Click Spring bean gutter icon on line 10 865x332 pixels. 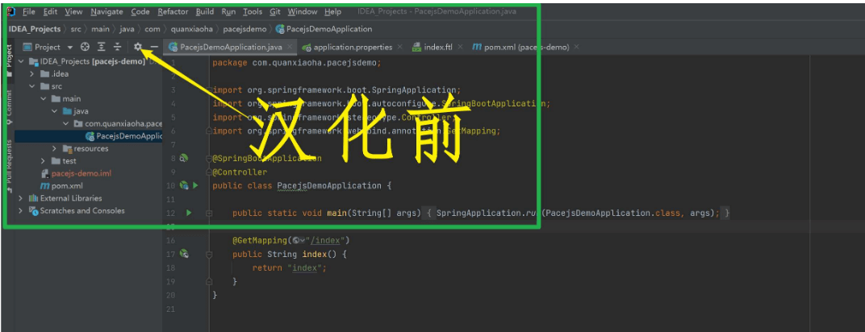point(184,185)
